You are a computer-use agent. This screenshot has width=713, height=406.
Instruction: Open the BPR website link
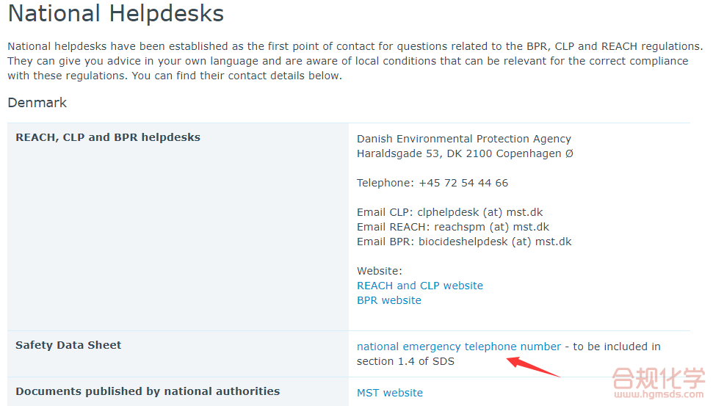(388, 300)
